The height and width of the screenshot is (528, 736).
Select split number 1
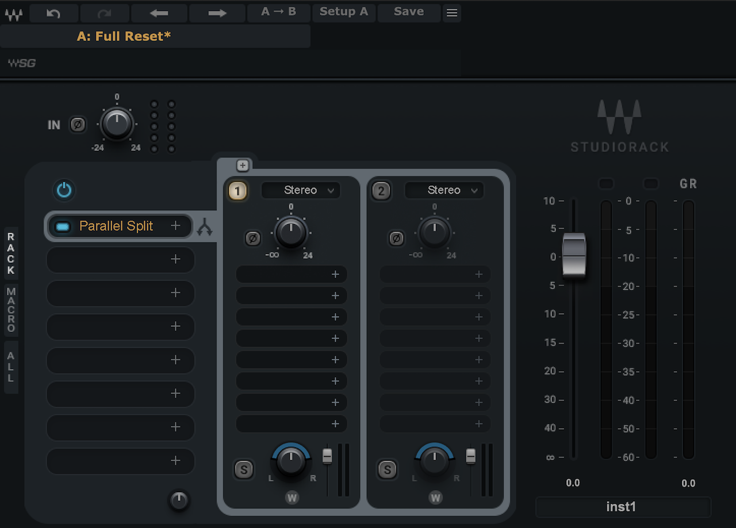(x=237, y=191)
